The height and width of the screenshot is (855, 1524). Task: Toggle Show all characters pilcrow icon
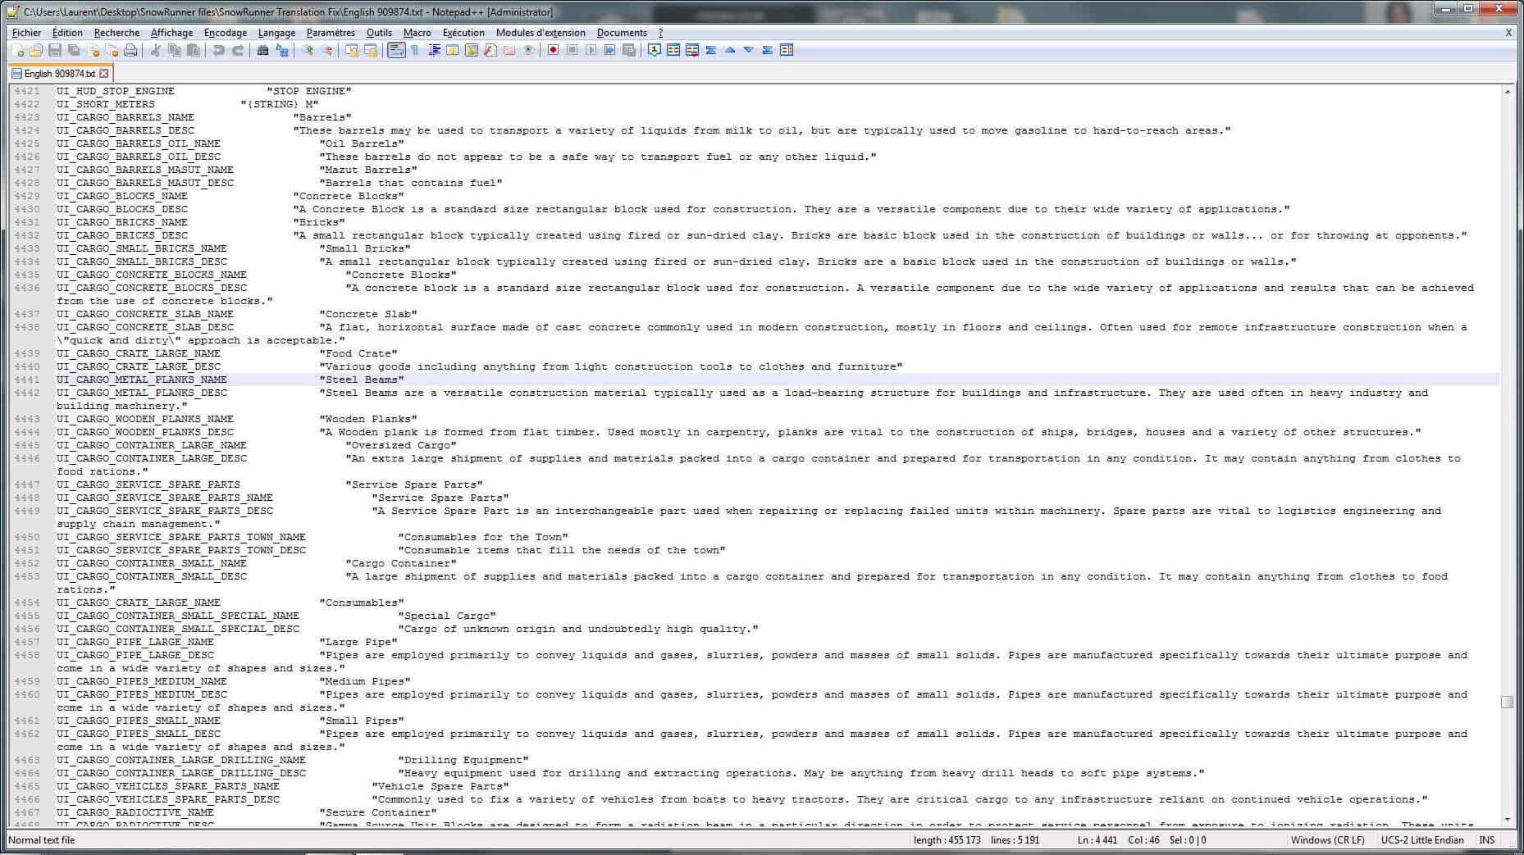coord(415,51)
